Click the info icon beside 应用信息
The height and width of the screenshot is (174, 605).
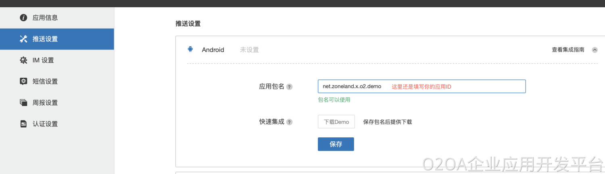[23, 18]
